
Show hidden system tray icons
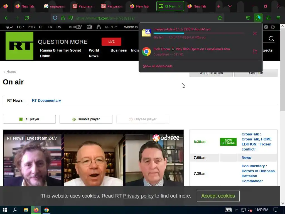(237, 210)
